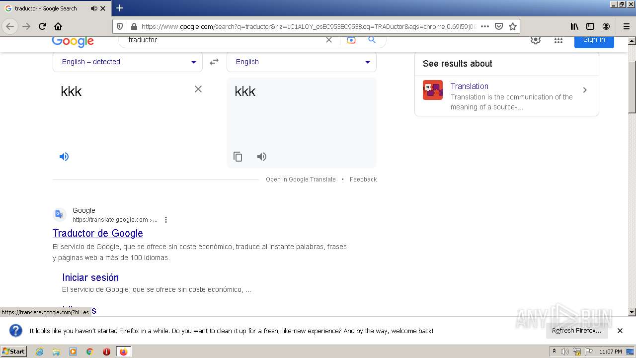The width and height of the screenshot is (636, 358).
Task: Click the system tray volume icon
Action: (x=565, y=352)
